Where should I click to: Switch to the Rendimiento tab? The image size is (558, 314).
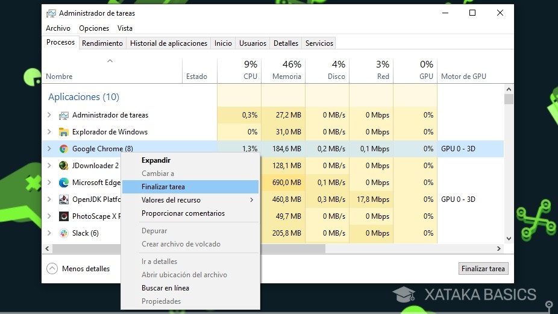102,43
